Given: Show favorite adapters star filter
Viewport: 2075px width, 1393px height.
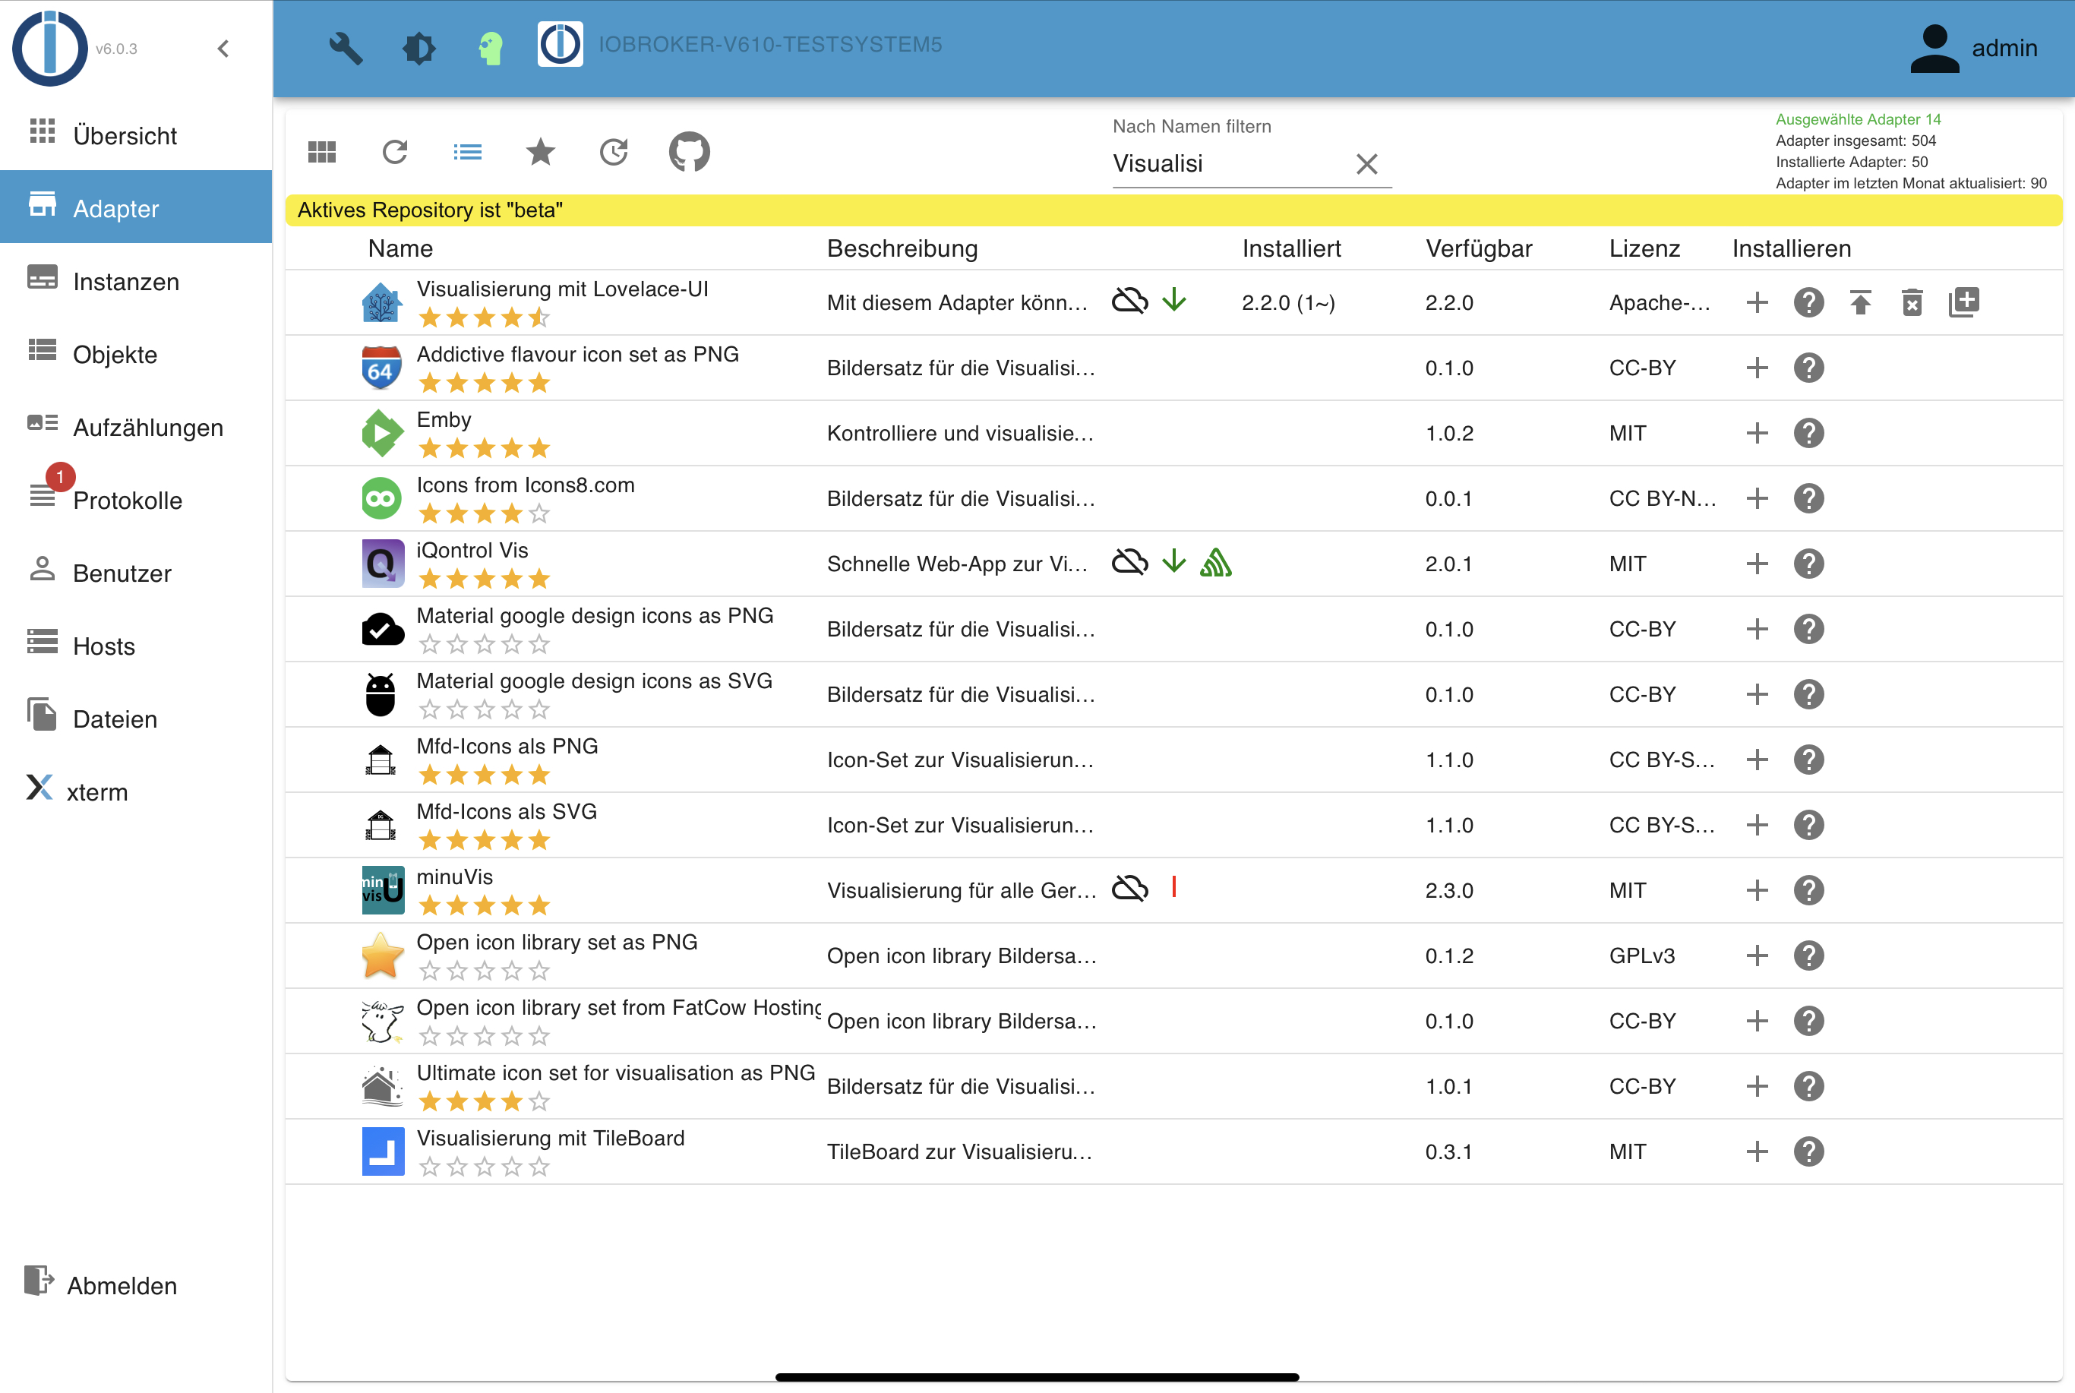Looking at the screenshot, I should pos(540,153).
